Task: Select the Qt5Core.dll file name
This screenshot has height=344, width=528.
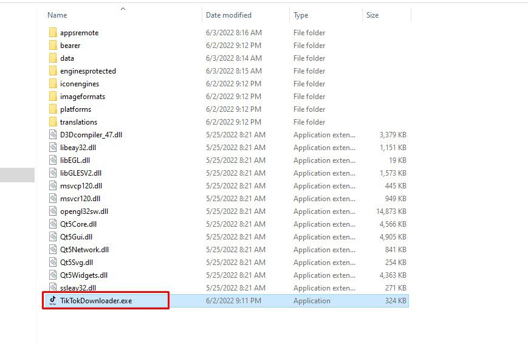Action: coord(78,224)
